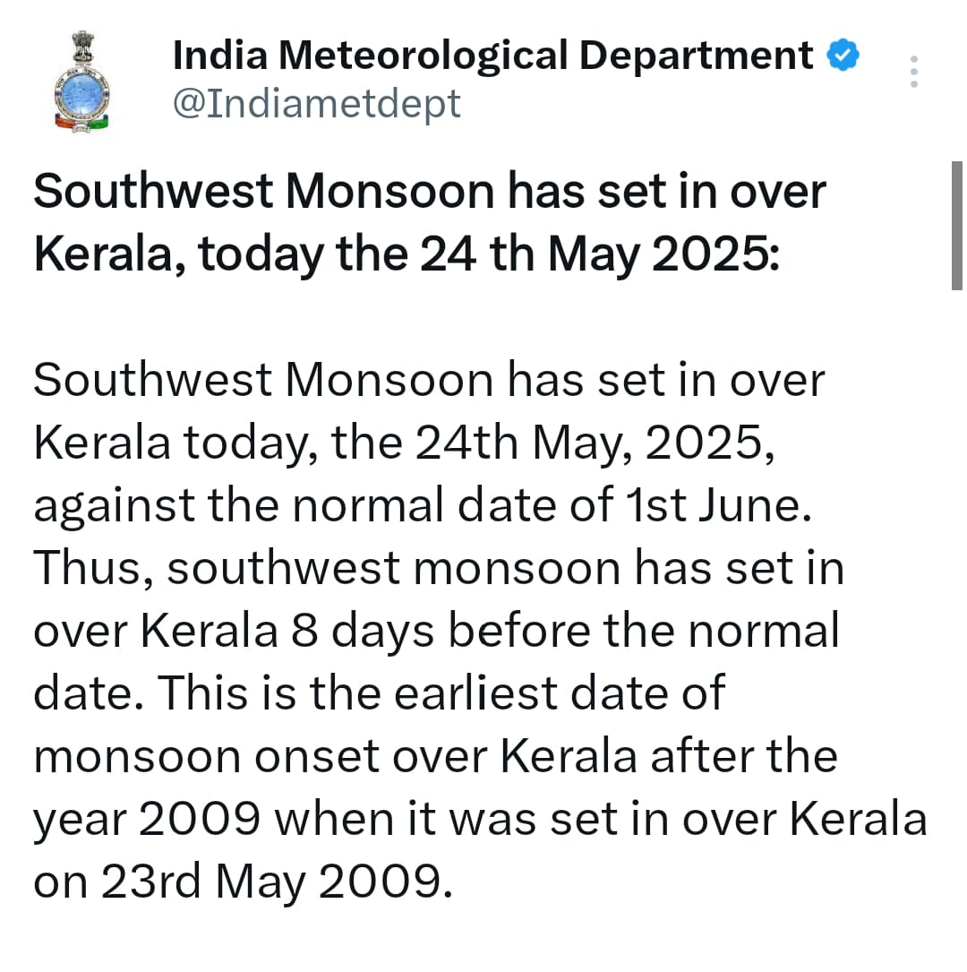Click bold text 'Kerala, today the 24 th May 2025:'
This screenshot has height=972, width=967.
[x=406, y=254]
